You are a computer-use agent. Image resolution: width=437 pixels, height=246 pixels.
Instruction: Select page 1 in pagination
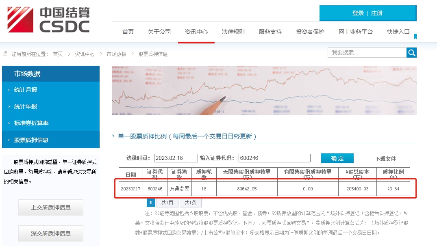click(x=150, y=203)
